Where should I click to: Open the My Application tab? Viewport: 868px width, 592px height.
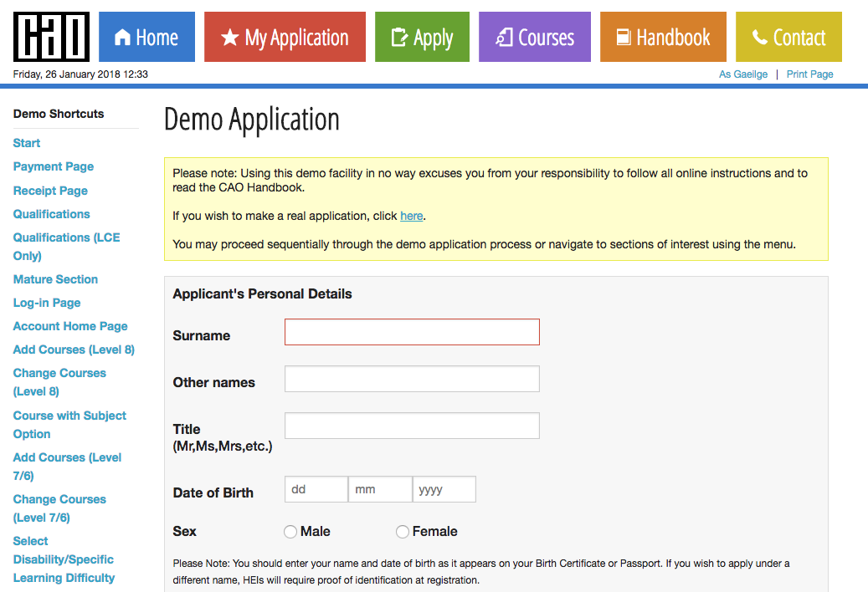285,37
